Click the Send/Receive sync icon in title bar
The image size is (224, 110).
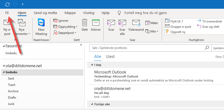pyautogui.click(x=7, y=4)
